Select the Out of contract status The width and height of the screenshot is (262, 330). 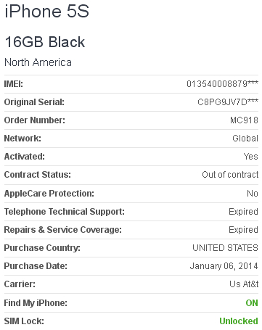230,175
